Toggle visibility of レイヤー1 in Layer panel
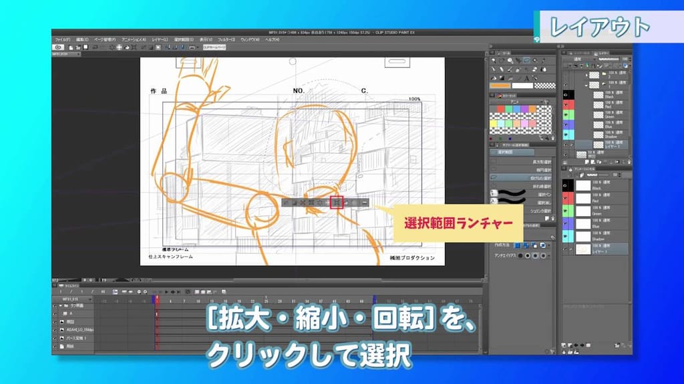684x384 pixels. coord(566,145)
